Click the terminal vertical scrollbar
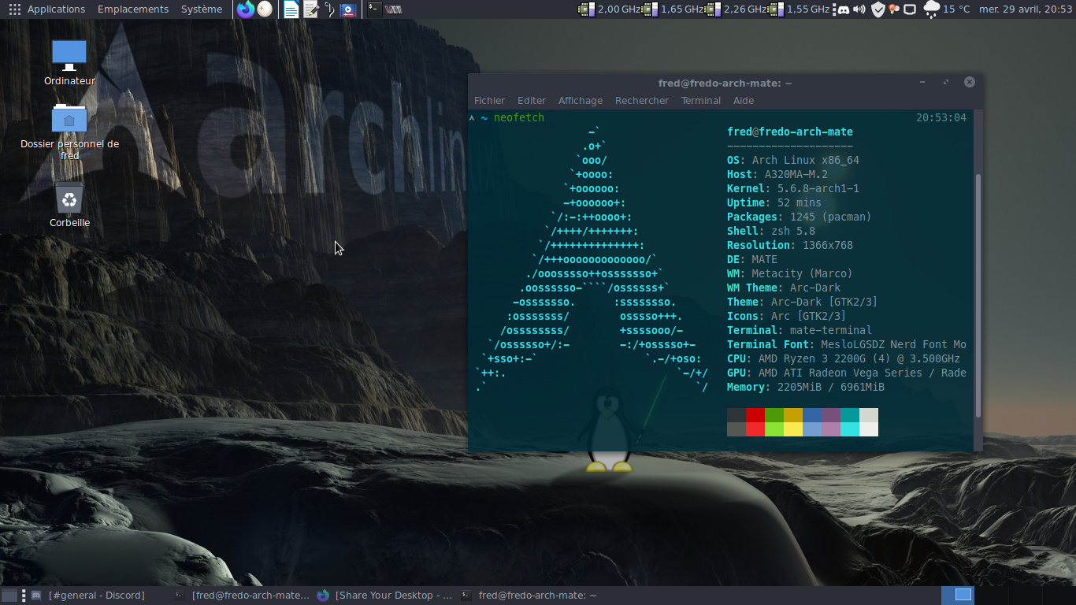Viewport: 1076px width, 605px height. [978, 295]
